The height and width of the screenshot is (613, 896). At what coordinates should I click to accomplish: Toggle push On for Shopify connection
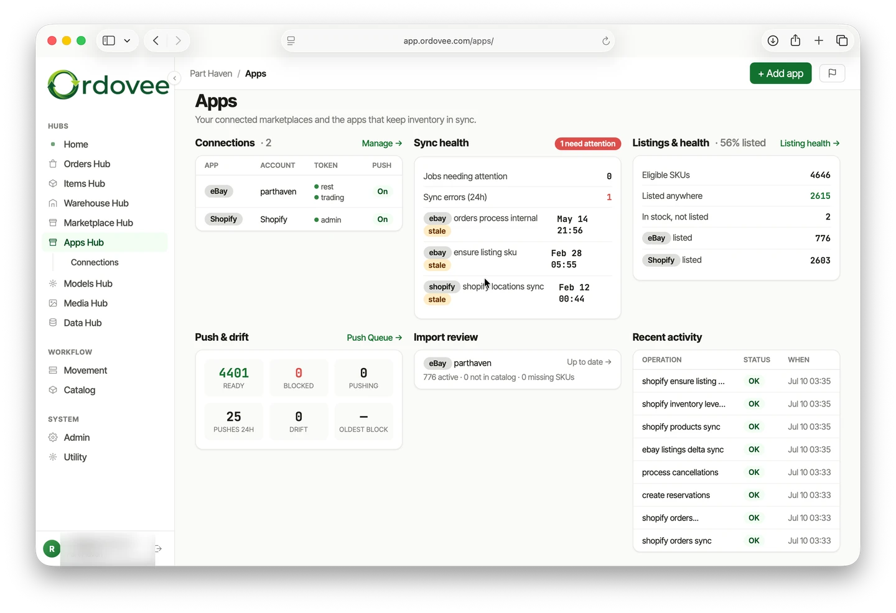383,219
